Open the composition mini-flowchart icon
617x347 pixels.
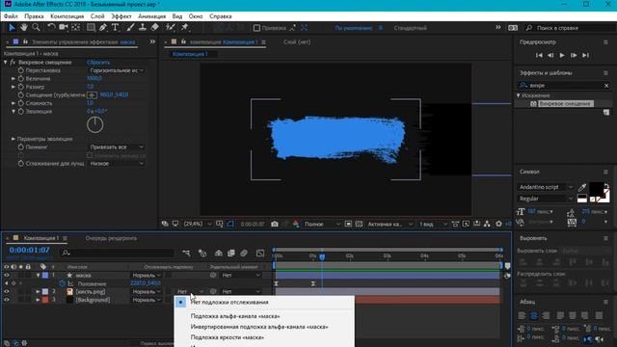click(x=186, y=254)
